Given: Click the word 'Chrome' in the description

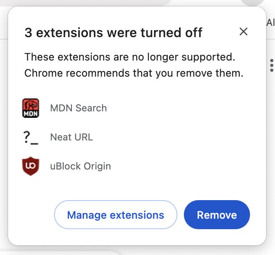Looking at the screenshot, I should pos(44,73).
